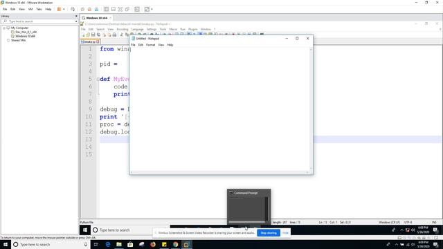This screenshot has width=443, height=249.
Task: Click inside the Notepad text area
Action: tap(220, 109)
